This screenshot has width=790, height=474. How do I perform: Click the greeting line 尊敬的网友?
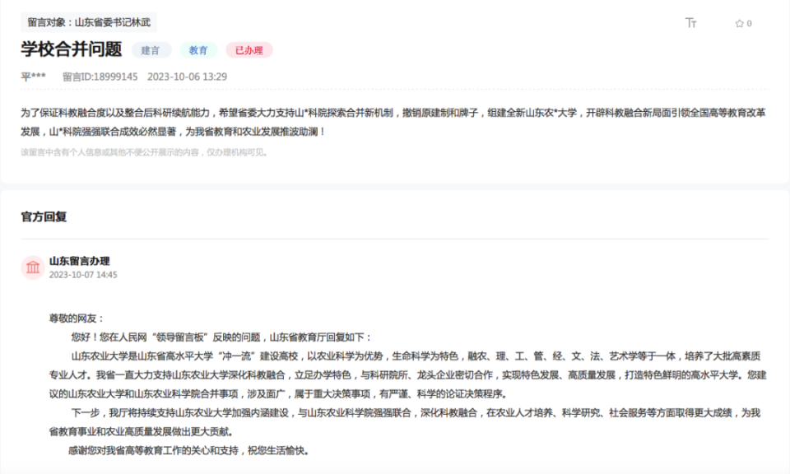coord(77,318)
